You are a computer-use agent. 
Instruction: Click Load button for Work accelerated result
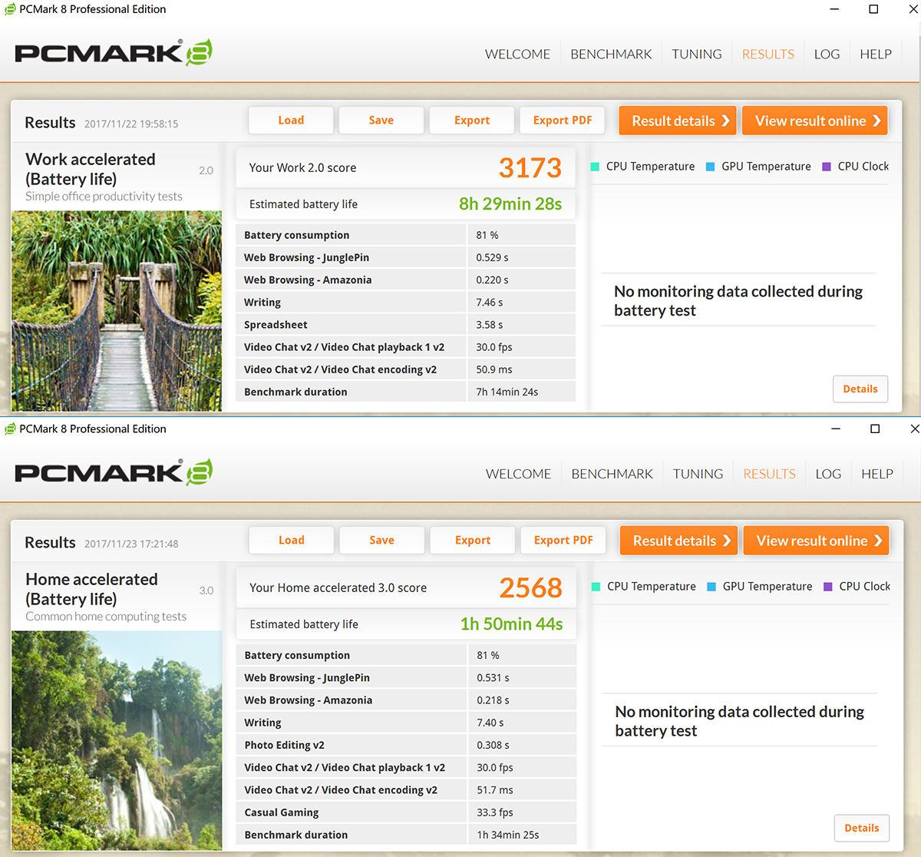point(291,121)
